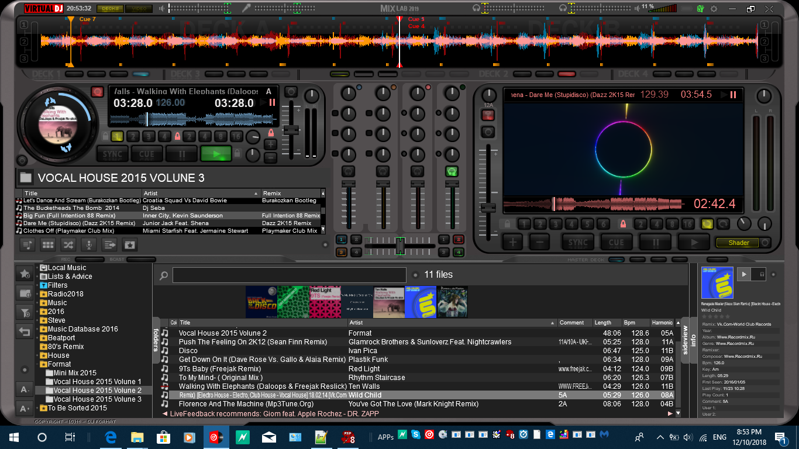This screenshot has height=449, width=799.
Task: Click CUE on deck A
Action: pyautogui.click(x=147, y=155)
